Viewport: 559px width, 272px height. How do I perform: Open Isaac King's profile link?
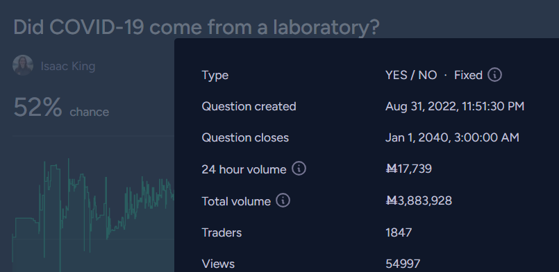(68, 66)
